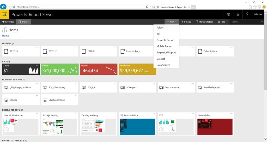The height and width of the screenshot is (142, 267).
Task: Close the Power BI Report Server tab
Action: click(x=189, y=7)
